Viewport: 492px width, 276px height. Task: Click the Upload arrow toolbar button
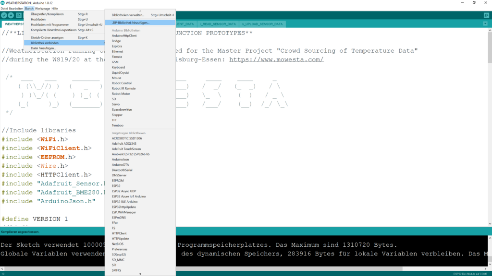click(11, 15)
